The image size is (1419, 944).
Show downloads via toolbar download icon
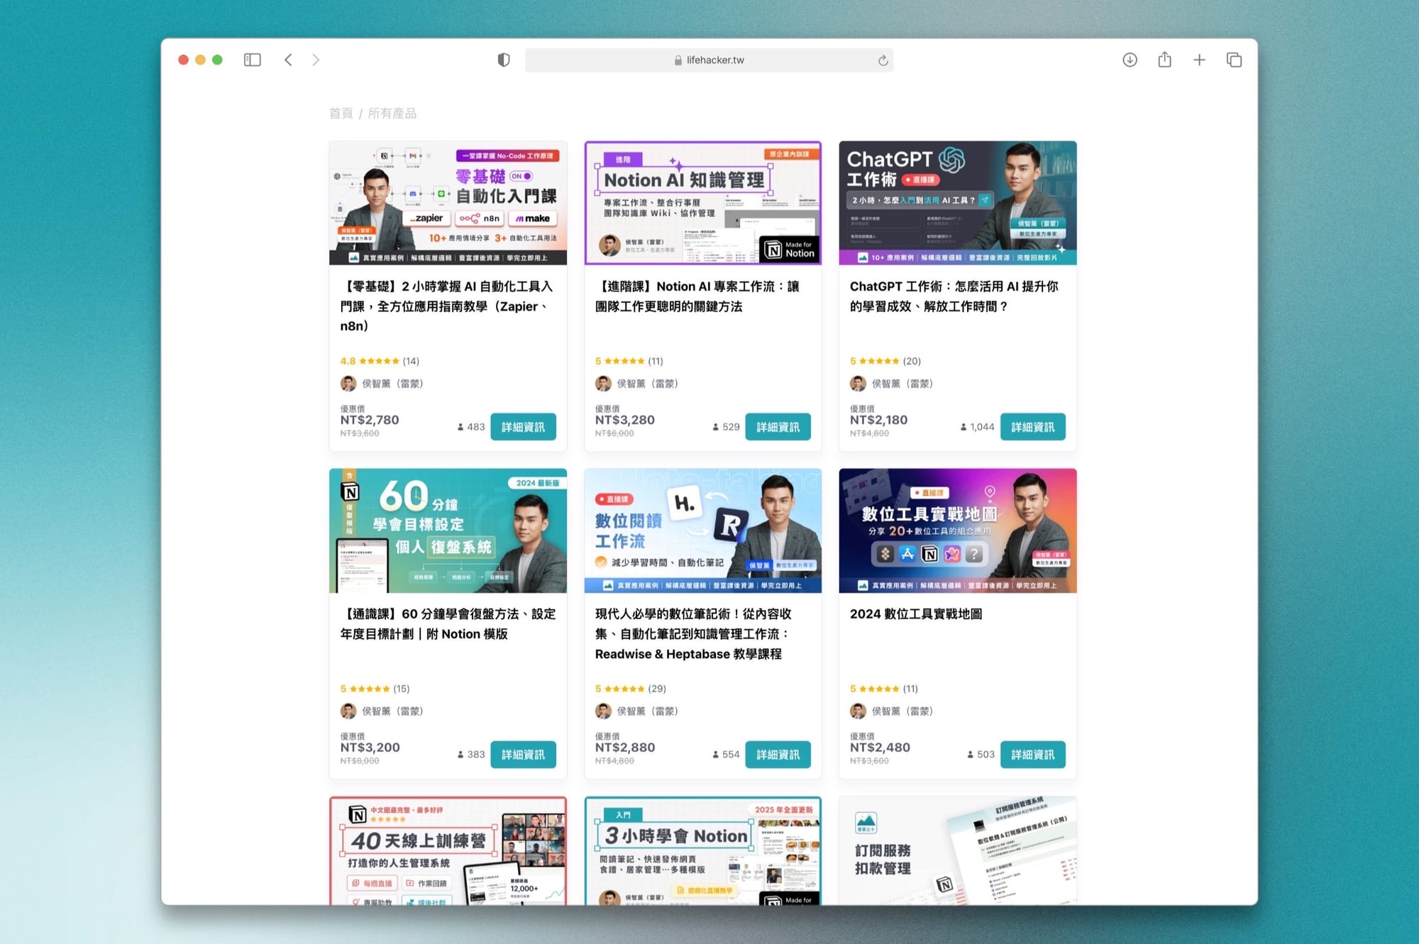tap(1130, 60)
